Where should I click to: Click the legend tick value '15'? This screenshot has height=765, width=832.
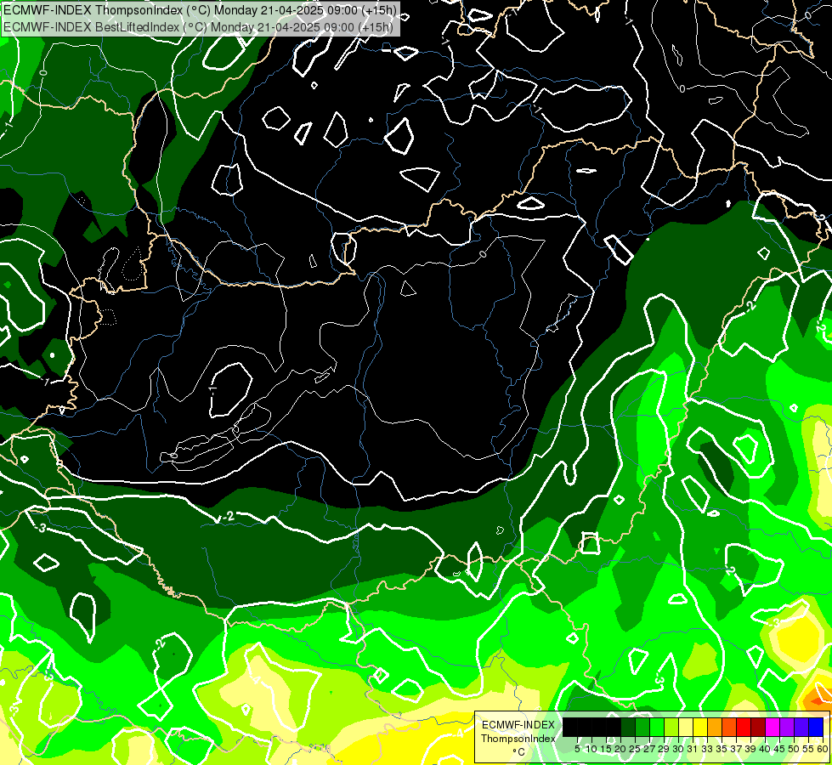pyautogui.click(x=607, y=749)
